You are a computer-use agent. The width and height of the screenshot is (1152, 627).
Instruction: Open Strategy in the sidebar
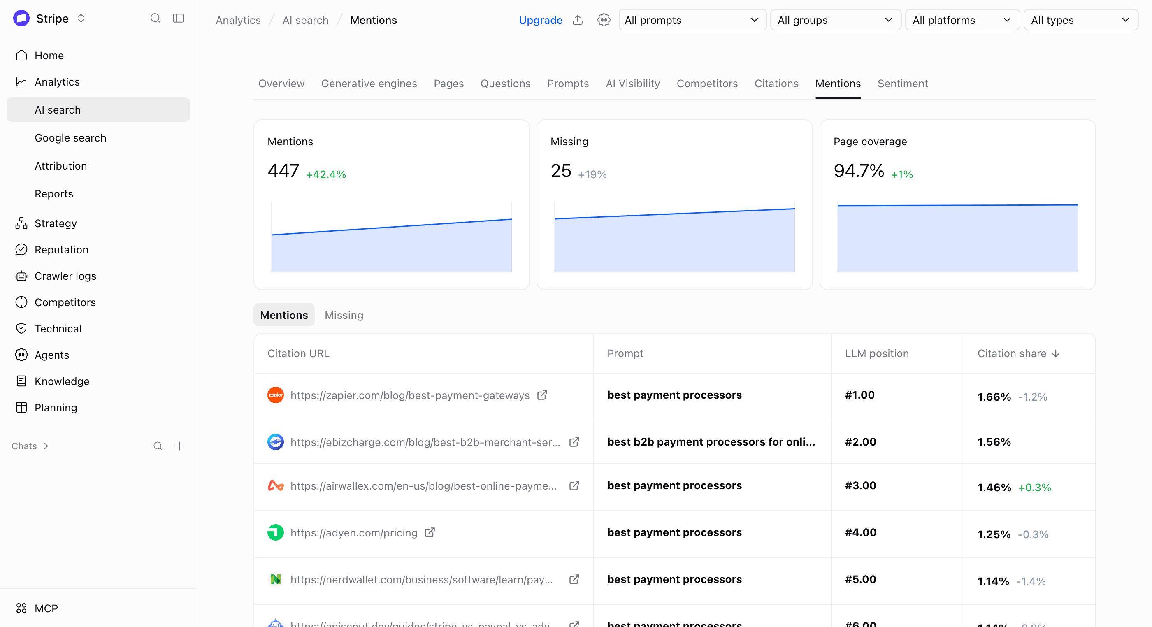coord(98,223)
